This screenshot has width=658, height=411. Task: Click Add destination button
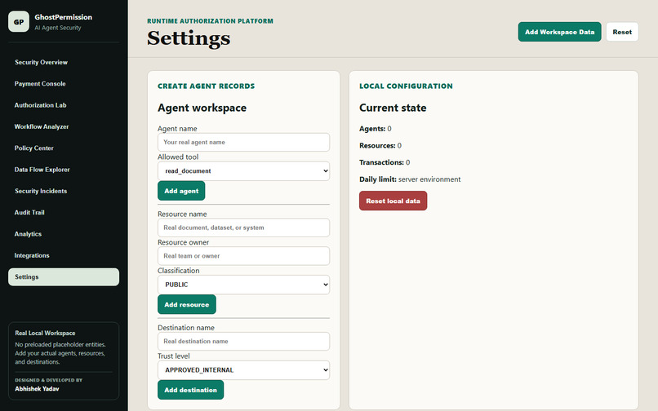(x=190, y=390)
